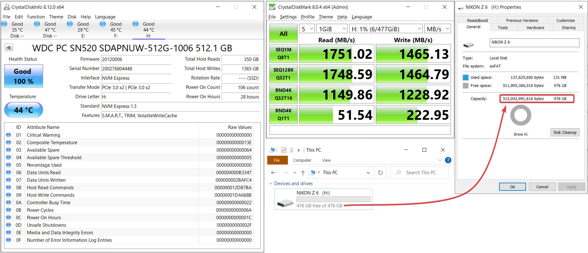The width and height of the screenshot is (588, 253).
Task: Open the Profile menu in CrystalDiskMark
Action: click(307, 17)
